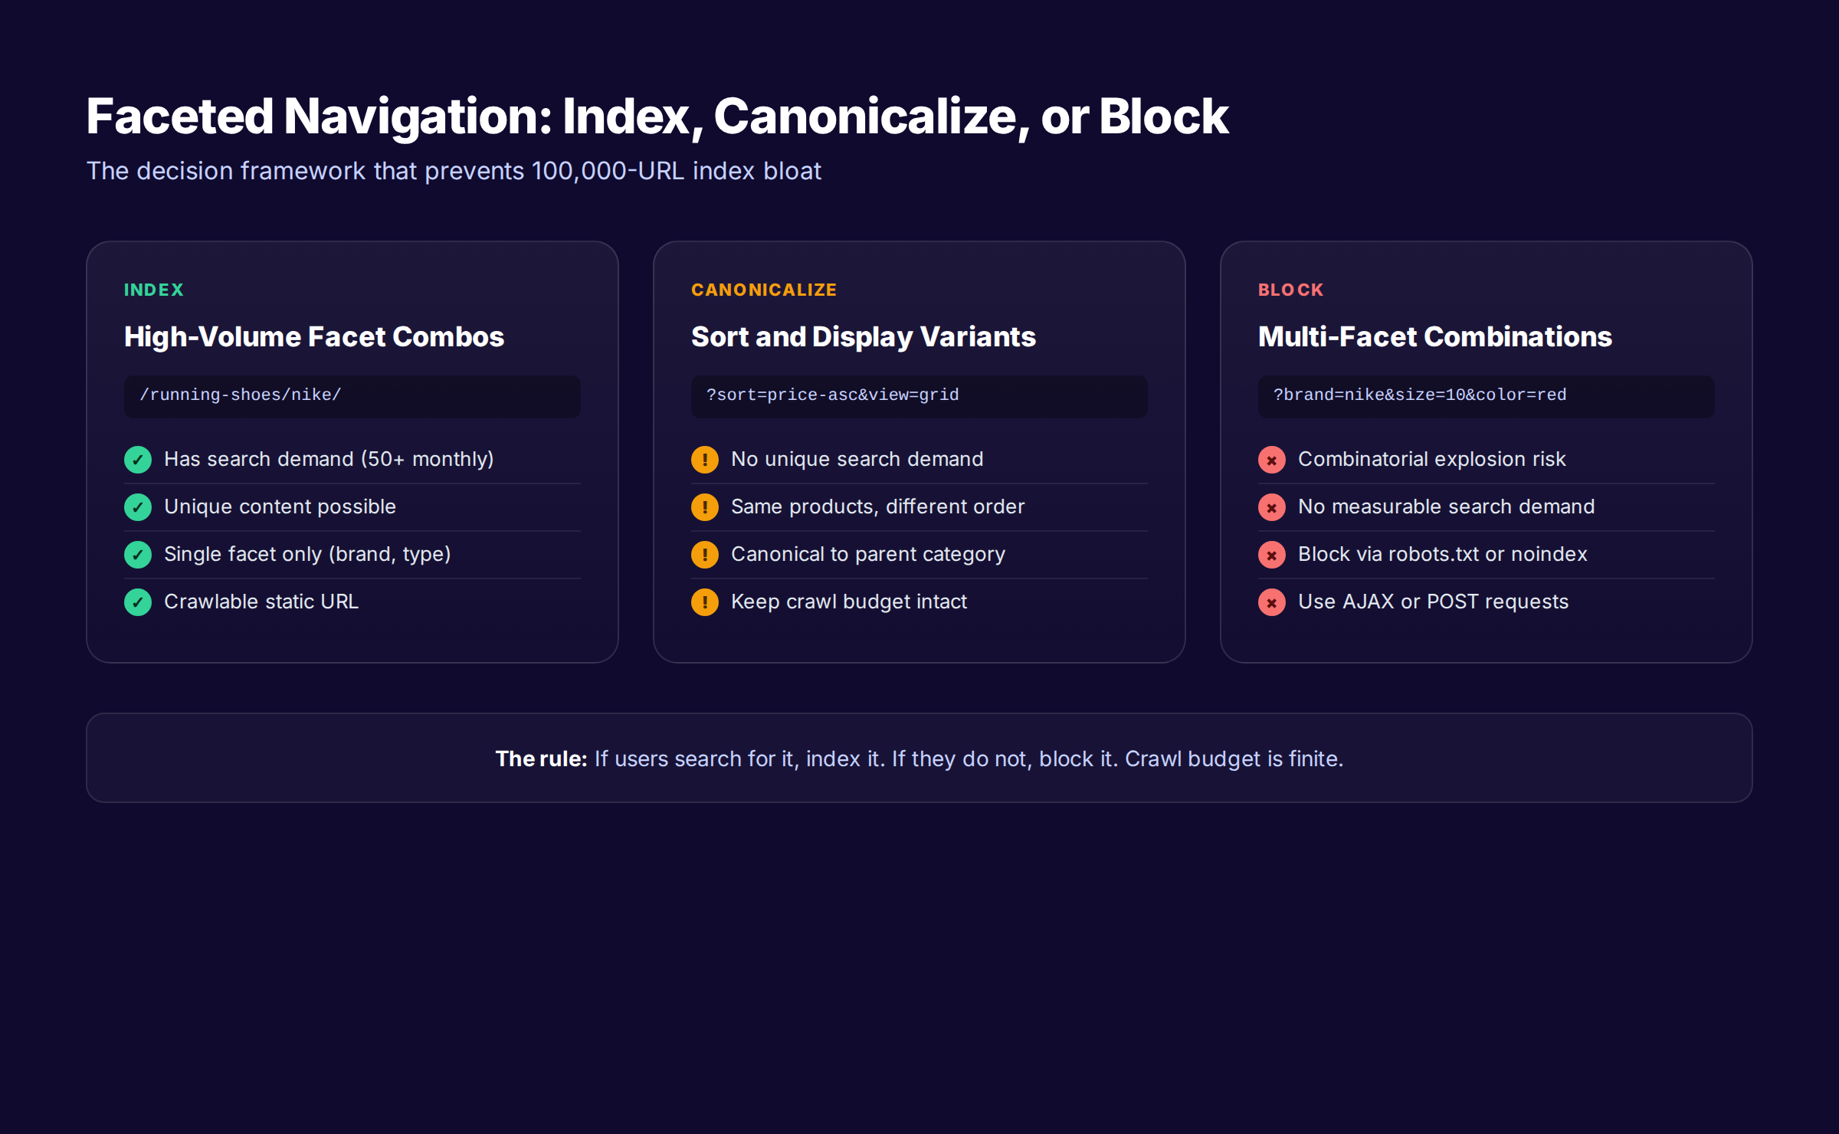Click red cross icon beside 'Combinatorial explosion risk'
1839x1134 pixels.
click(x=1272, y=460)
